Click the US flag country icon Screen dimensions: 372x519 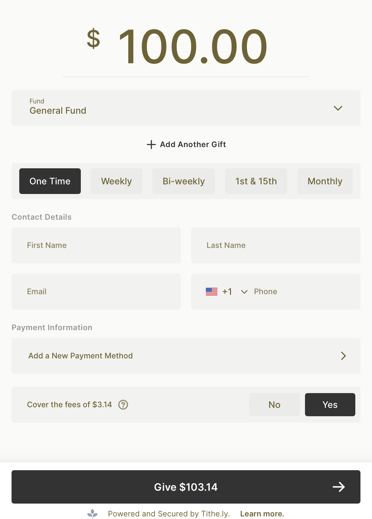click(212, 292)
